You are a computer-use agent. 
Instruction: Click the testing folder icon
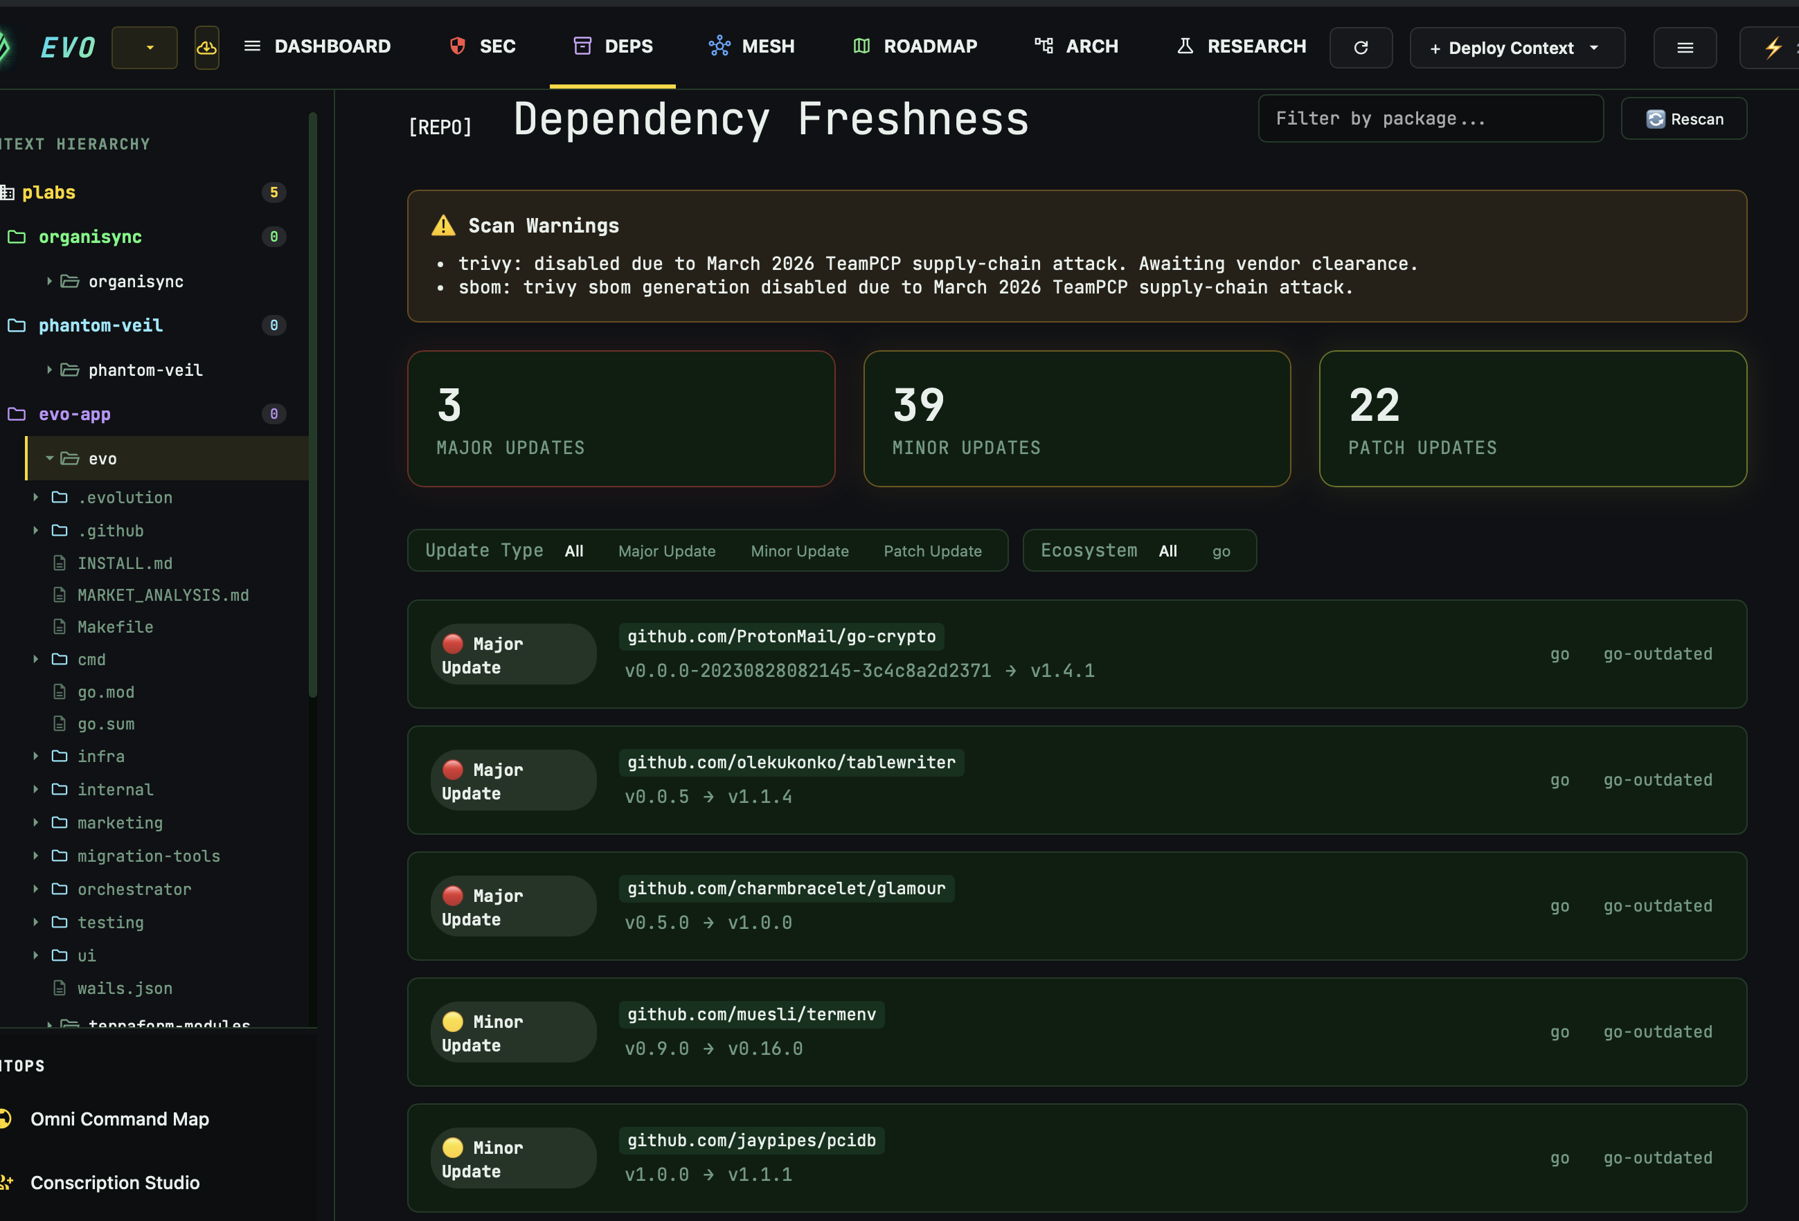(60, 923)
